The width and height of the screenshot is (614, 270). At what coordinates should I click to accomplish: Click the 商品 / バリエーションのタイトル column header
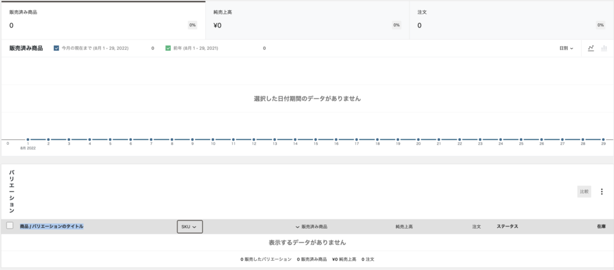52,226
